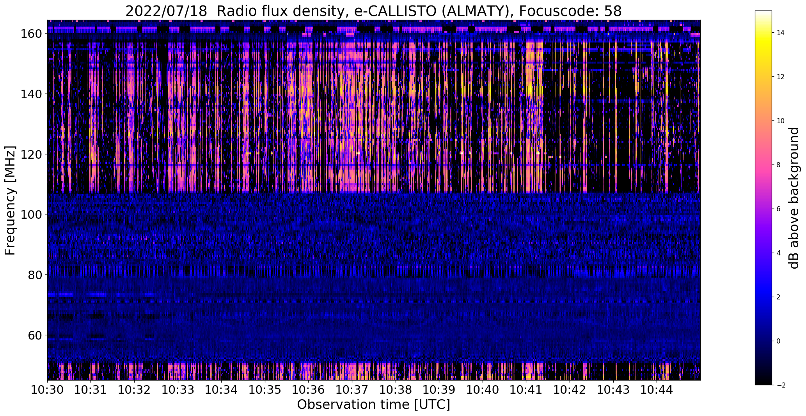Click the 10:34 time tick label
This screenshot has width=806, height=416.
click(222, 389)
